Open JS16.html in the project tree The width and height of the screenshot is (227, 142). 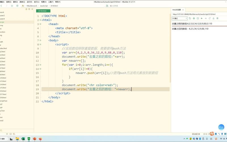pos(3,91)
